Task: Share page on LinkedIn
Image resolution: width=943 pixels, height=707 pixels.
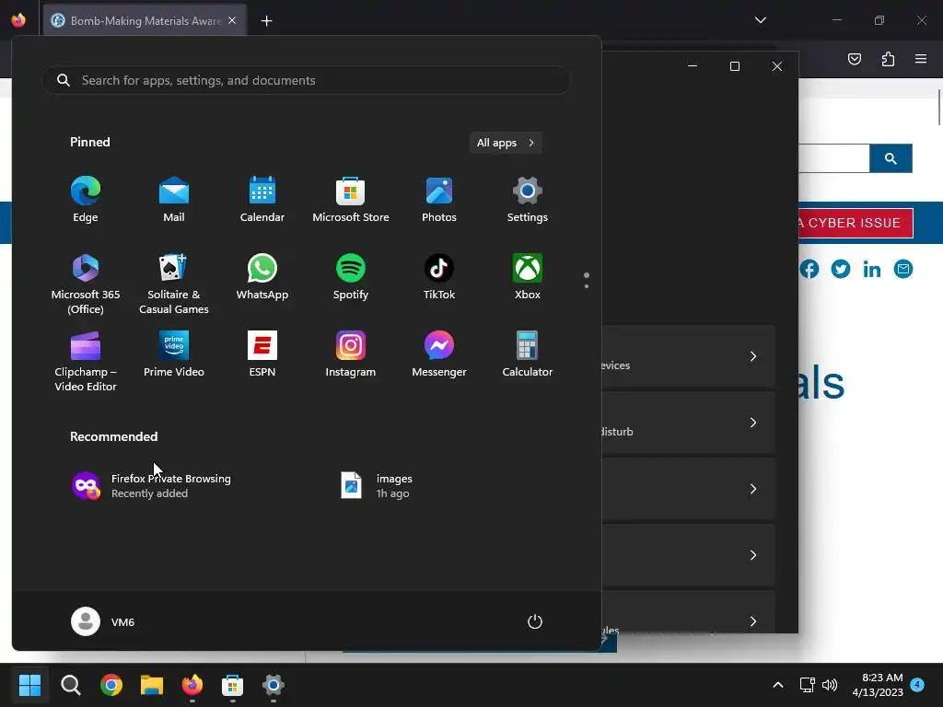Action: [871, 270]
